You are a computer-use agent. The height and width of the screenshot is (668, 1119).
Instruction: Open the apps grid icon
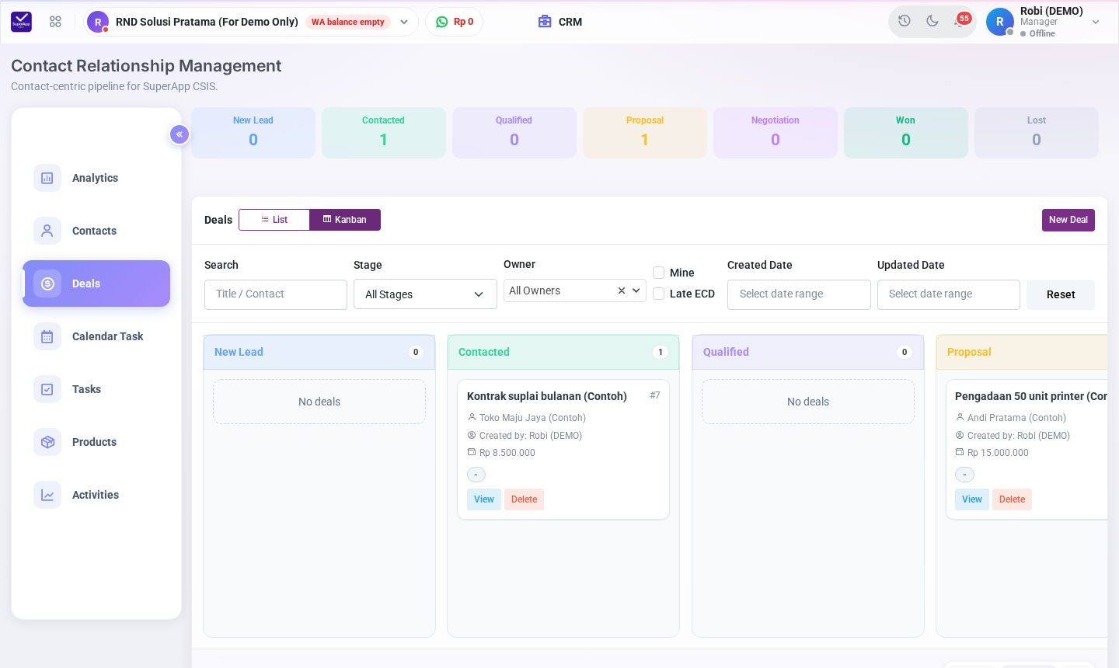coord(55,22)
